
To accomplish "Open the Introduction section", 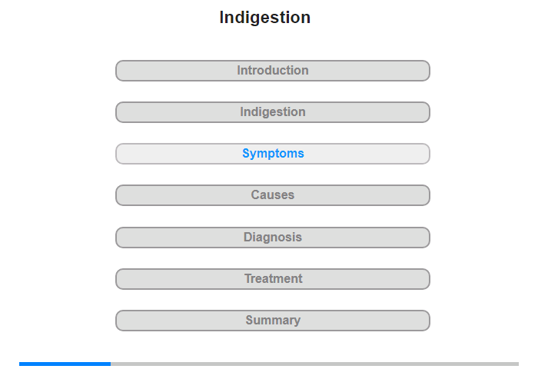I will pos(272,71).
